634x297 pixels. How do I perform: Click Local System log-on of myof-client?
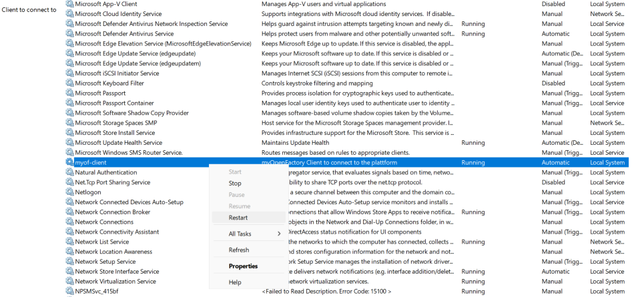pos(607,163)
